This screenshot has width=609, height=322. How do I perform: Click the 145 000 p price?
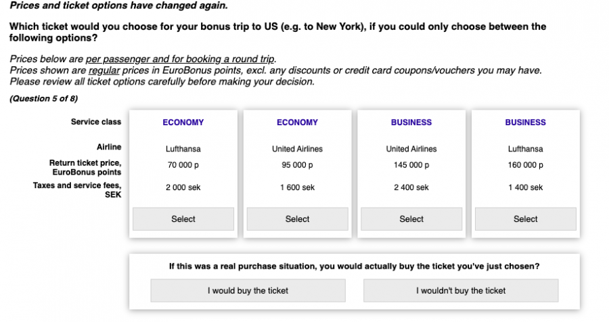[411, 165]
